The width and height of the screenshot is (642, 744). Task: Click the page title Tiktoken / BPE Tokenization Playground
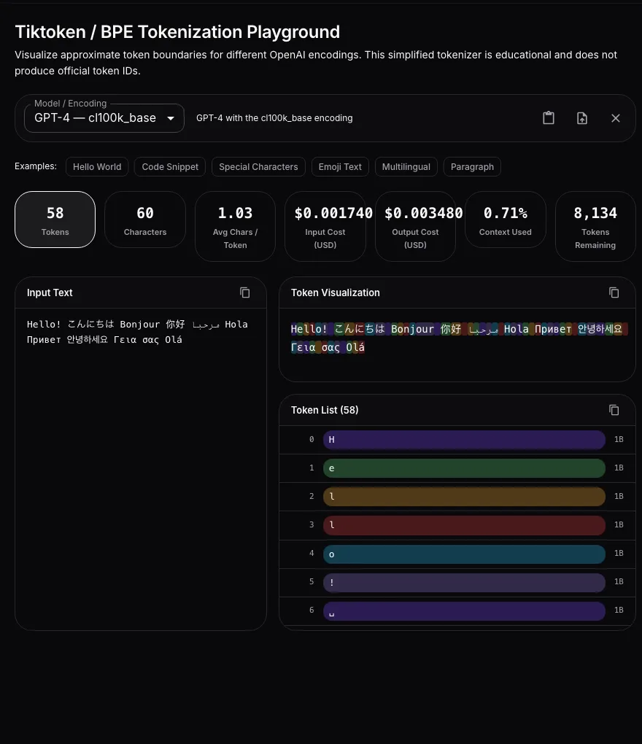point(177,32)
